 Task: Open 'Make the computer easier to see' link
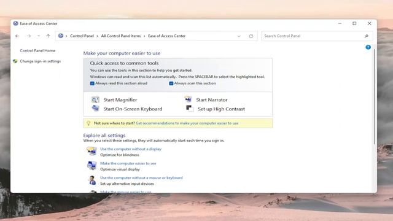point(128,163)
